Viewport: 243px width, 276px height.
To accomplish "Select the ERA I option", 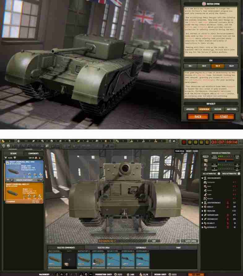I will click(x=190, y=66).
